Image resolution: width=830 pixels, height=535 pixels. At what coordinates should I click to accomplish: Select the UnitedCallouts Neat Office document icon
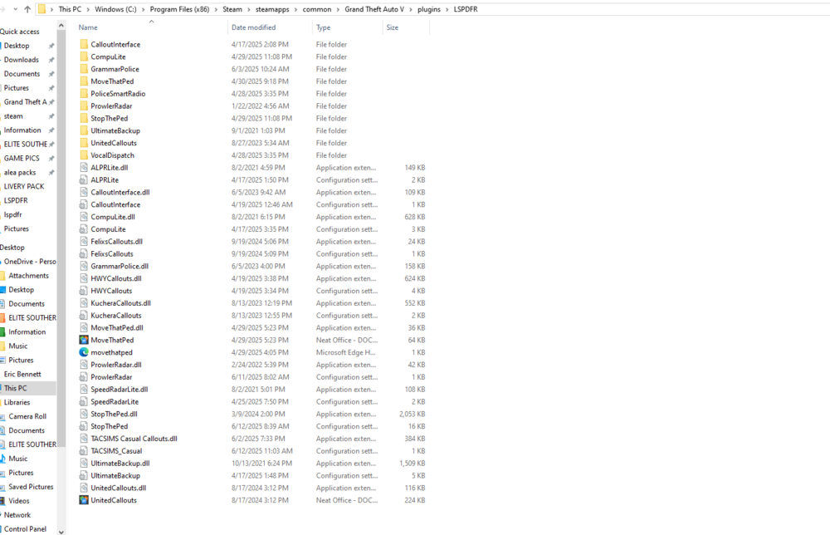click(x=84, y=500)
